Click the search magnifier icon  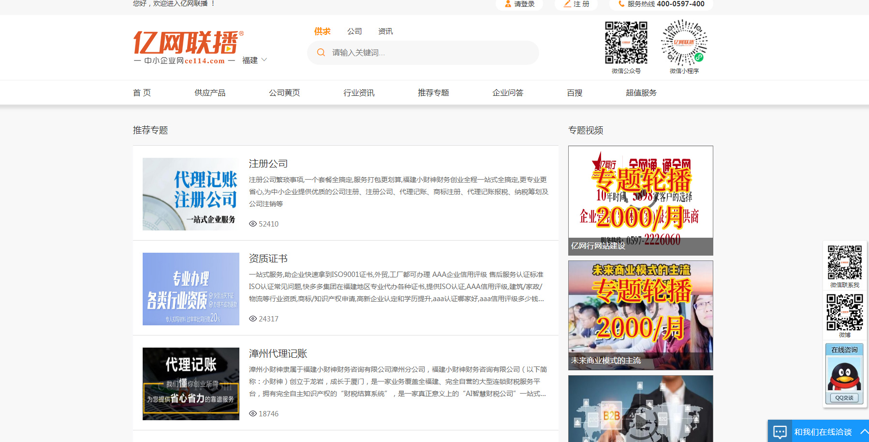321,53
